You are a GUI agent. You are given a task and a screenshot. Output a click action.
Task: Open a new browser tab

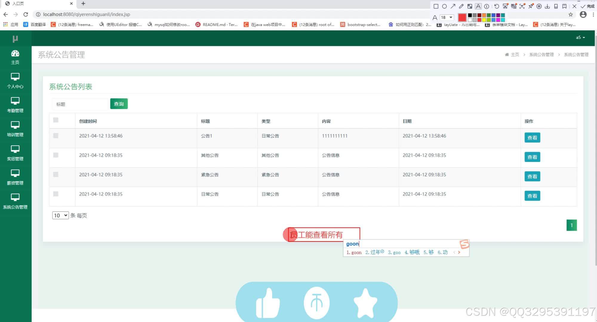[x=83, y=4]
